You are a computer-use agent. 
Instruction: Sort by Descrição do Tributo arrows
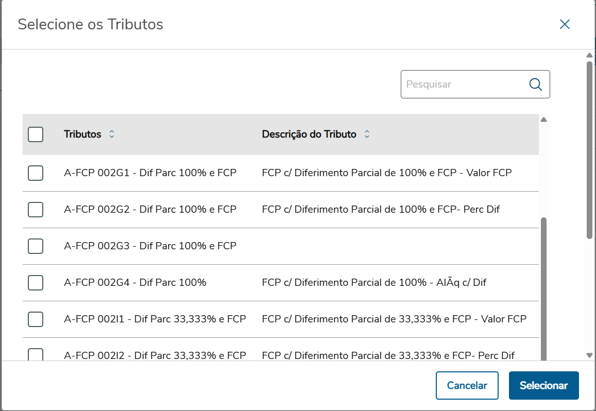(367, 134)
